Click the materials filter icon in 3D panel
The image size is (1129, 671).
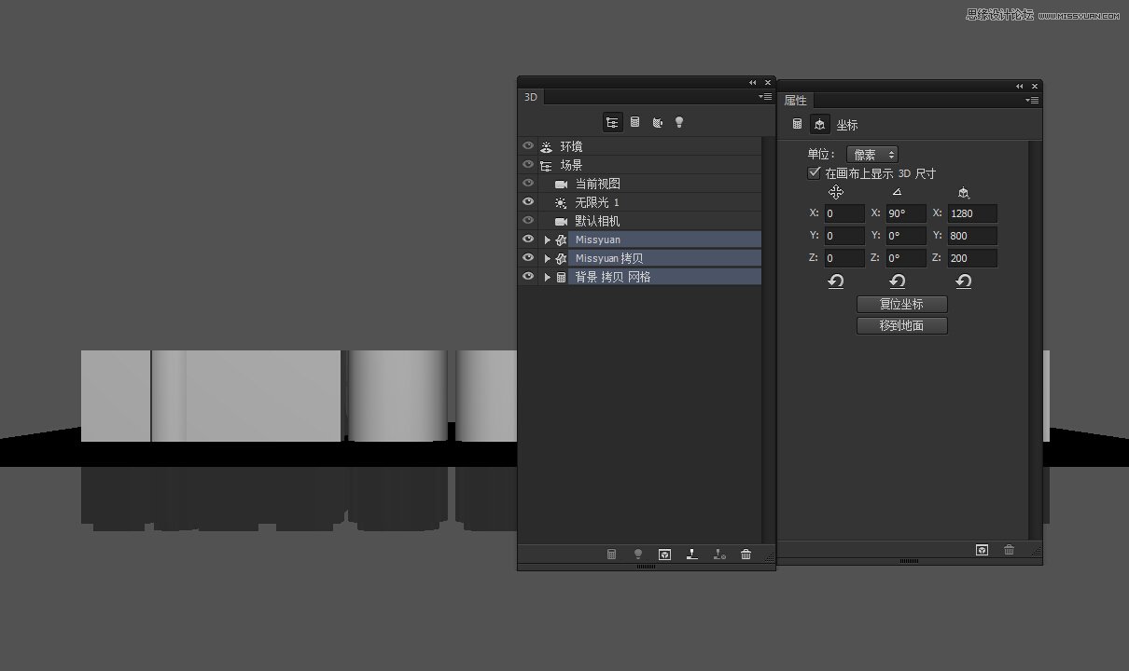point(657,122)
